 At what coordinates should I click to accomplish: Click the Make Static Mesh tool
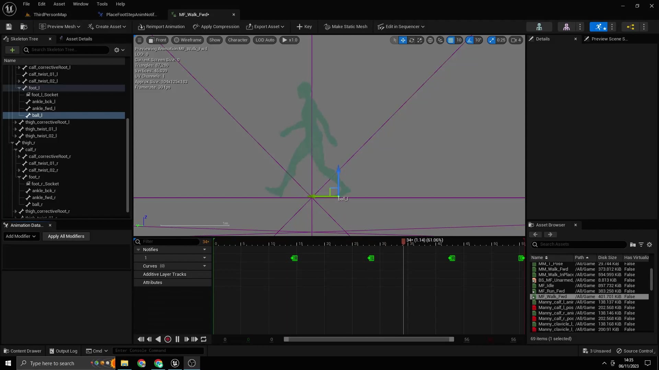click(x=345, y=26)
